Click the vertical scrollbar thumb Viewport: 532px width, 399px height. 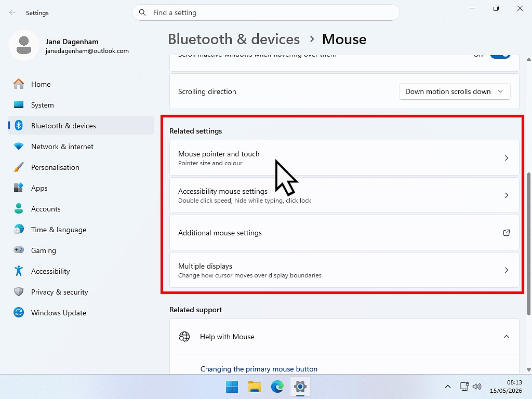pyautogui.click(x=528, y=244)
